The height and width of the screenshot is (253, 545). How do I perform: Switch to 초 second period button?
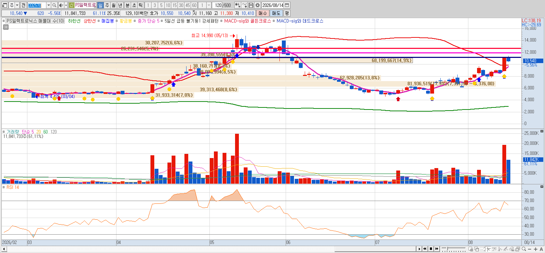[134, 5]
